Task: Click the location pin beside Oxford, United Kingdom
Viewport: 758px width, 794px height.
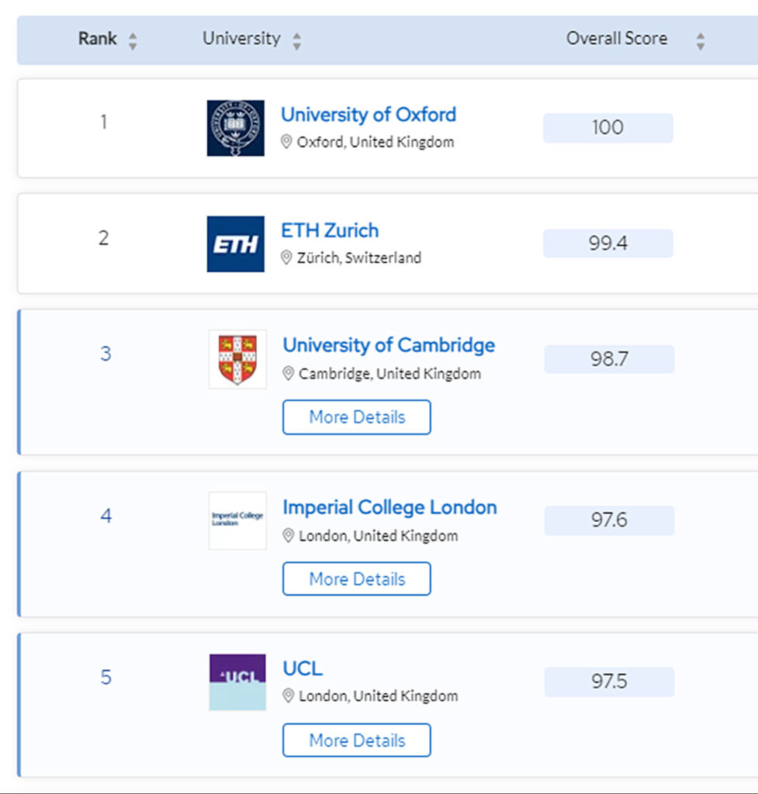Action: click(286, 142)
